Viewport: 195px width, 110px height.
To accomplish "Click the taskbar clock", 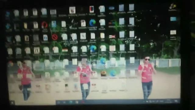I will (168, 101).
